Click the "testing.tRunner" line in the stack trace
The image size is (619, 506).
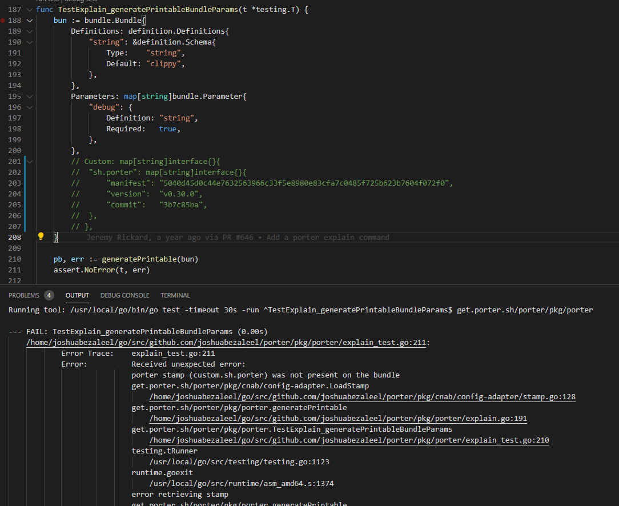(x=164, y=451)
